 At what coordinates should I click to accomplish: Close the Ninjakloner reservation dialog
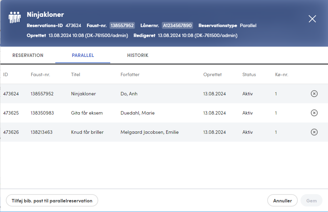(312, 19)
